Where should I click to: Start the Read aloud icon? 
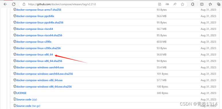[x=175, y=4]
